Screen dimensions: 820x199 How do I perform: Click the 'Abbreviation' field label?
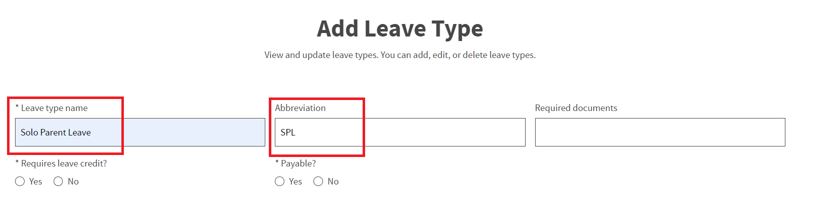[x=300, y=108]
